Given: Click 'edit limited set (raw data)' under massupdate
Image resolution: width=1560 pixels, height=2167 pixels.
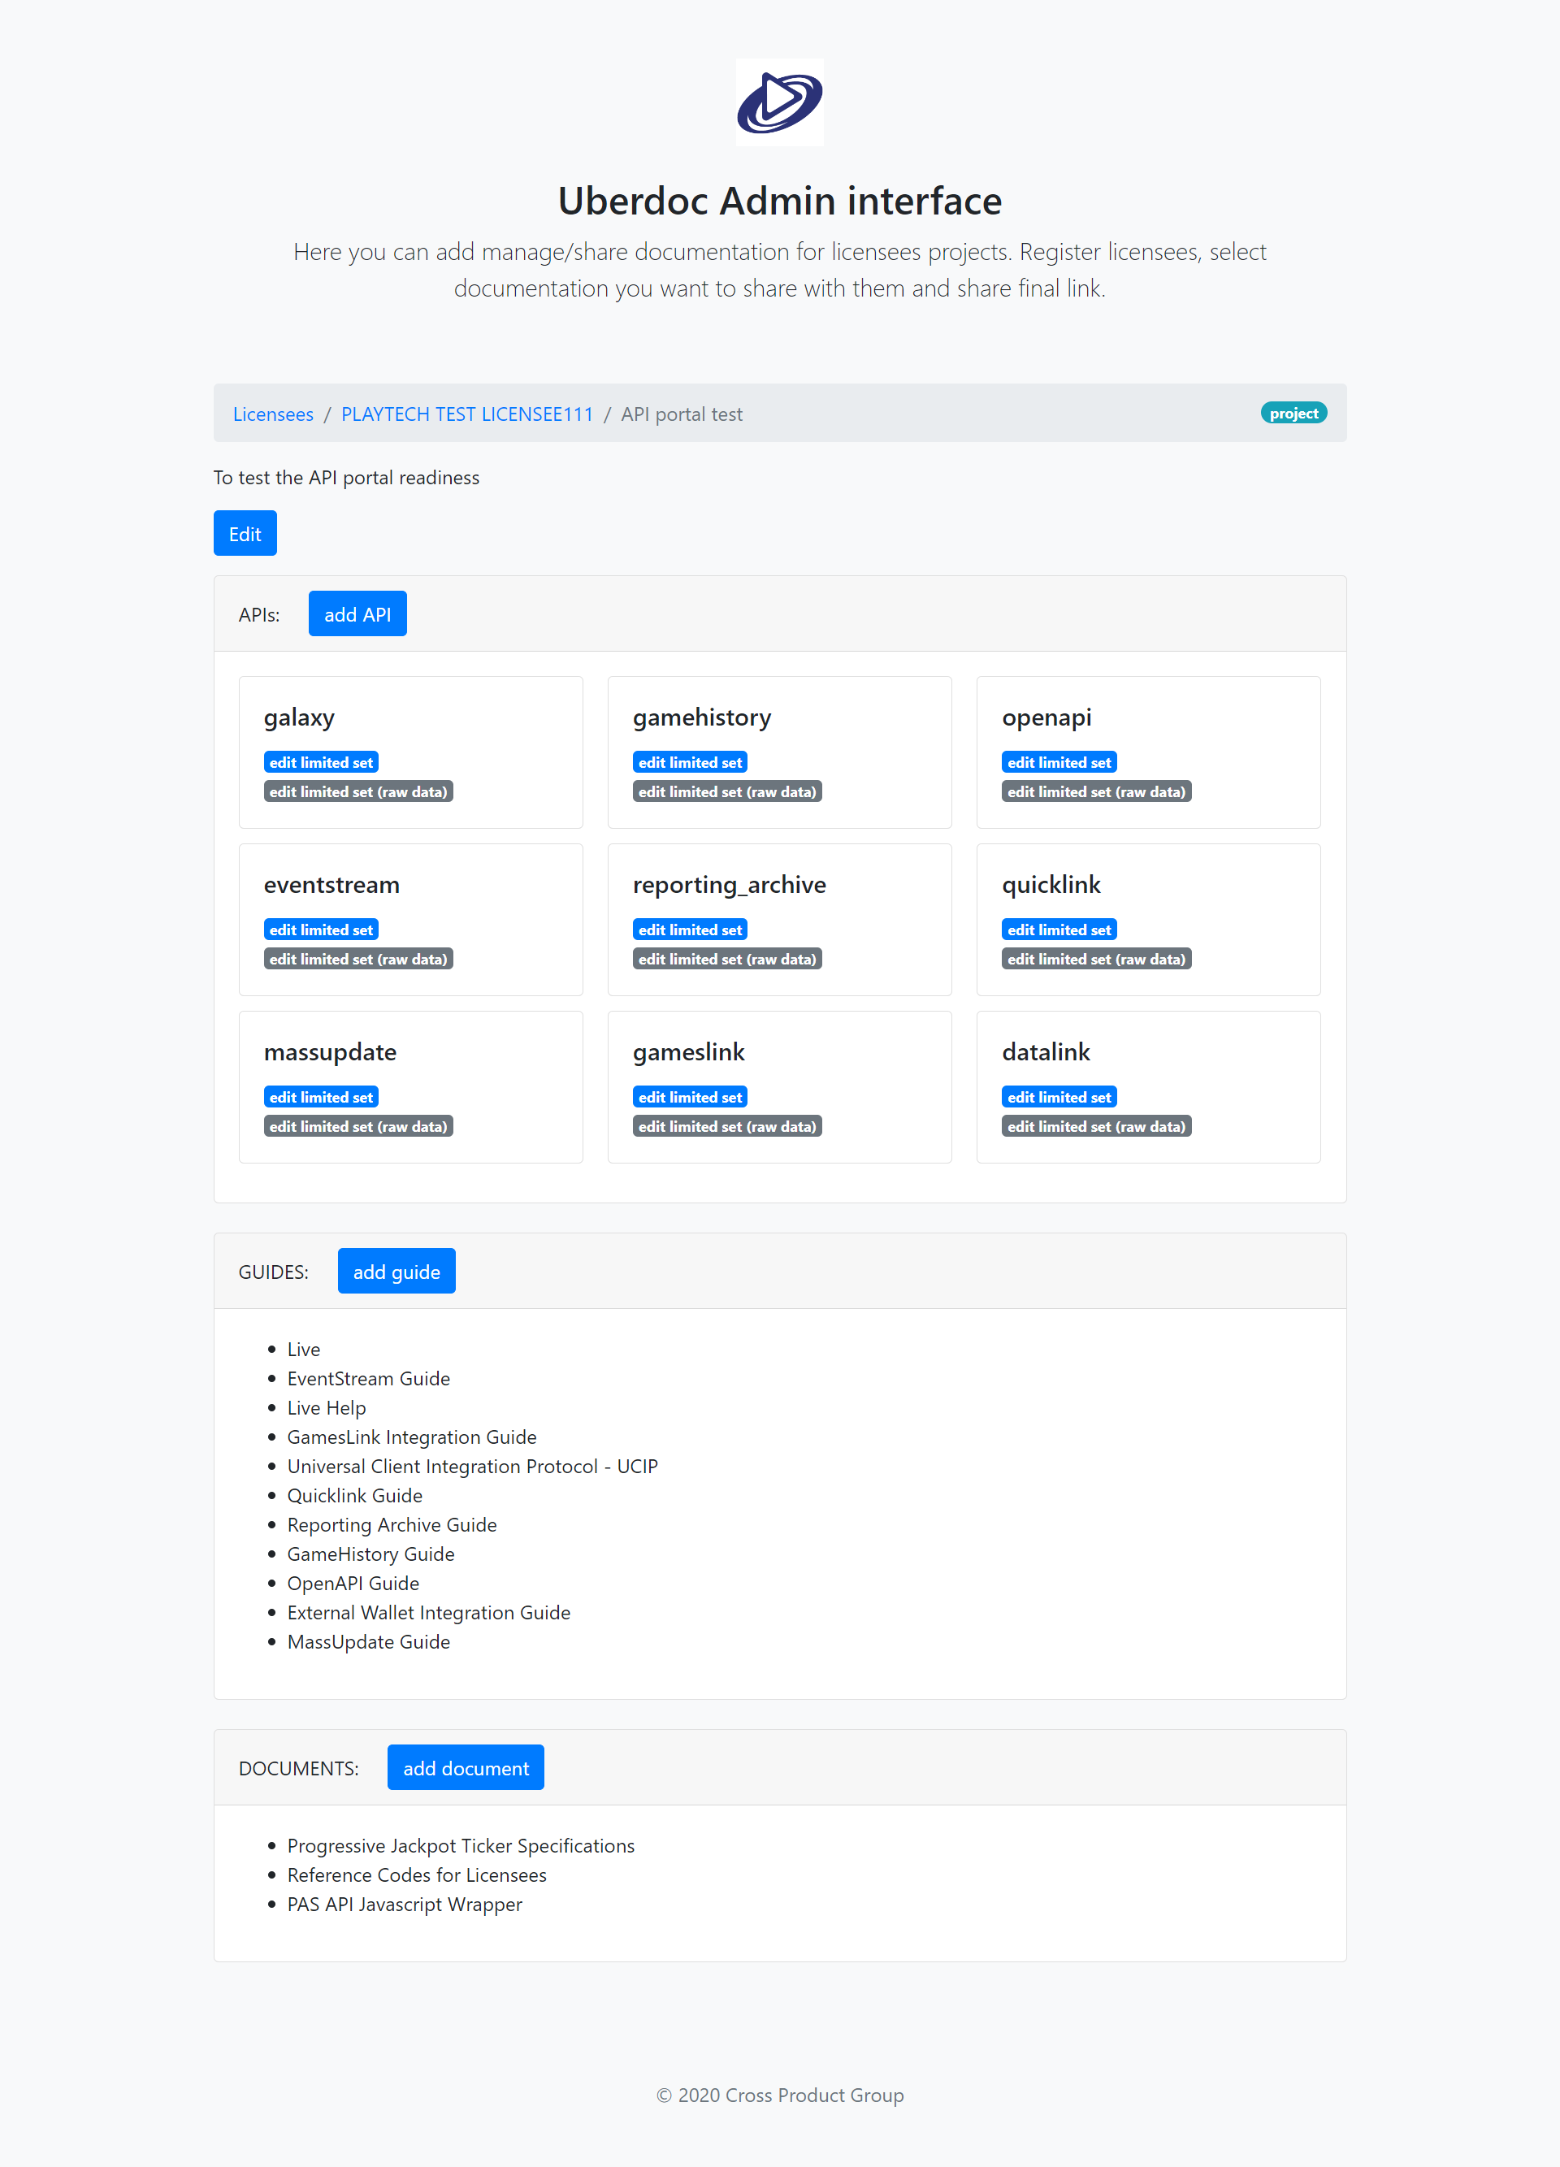Looking at the screenshot, I should pyautogui.click(x=358, y=1125).
